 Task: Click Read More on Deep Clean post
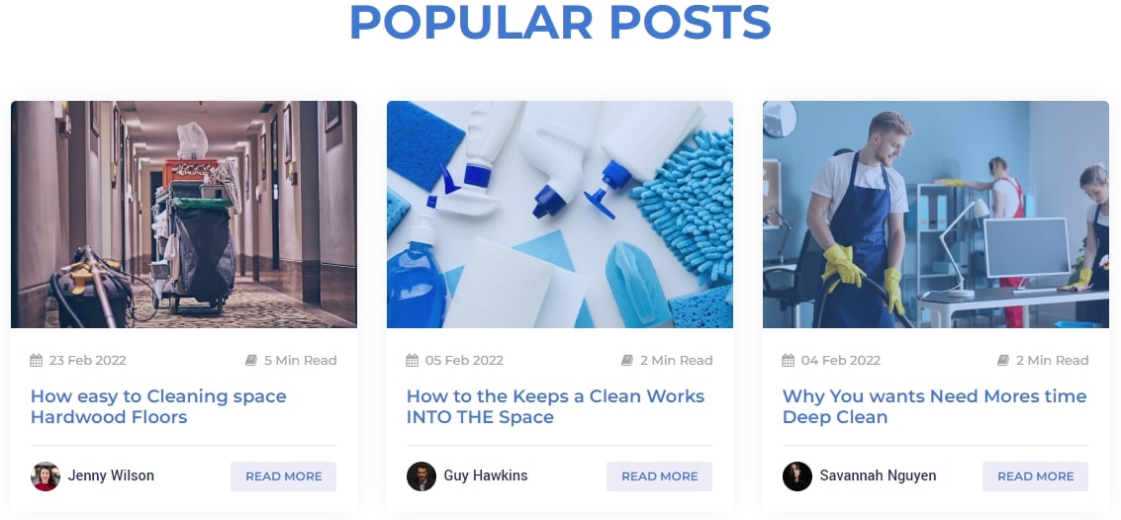pos(1036,477)
